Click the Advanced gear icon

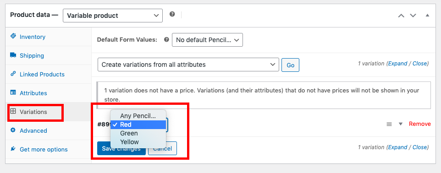[13, 130]
